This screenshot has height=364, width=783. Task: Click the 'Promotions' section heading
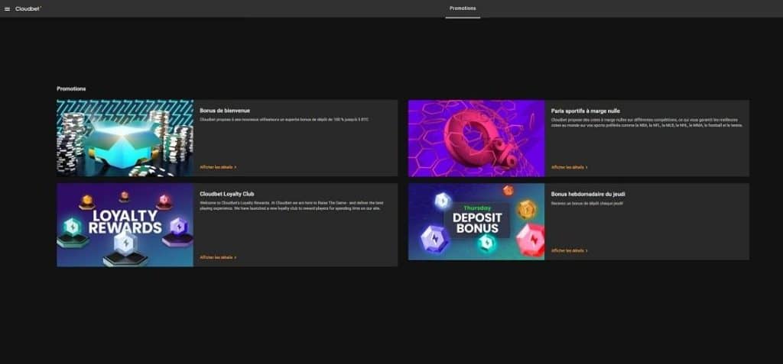click(71, 89)
